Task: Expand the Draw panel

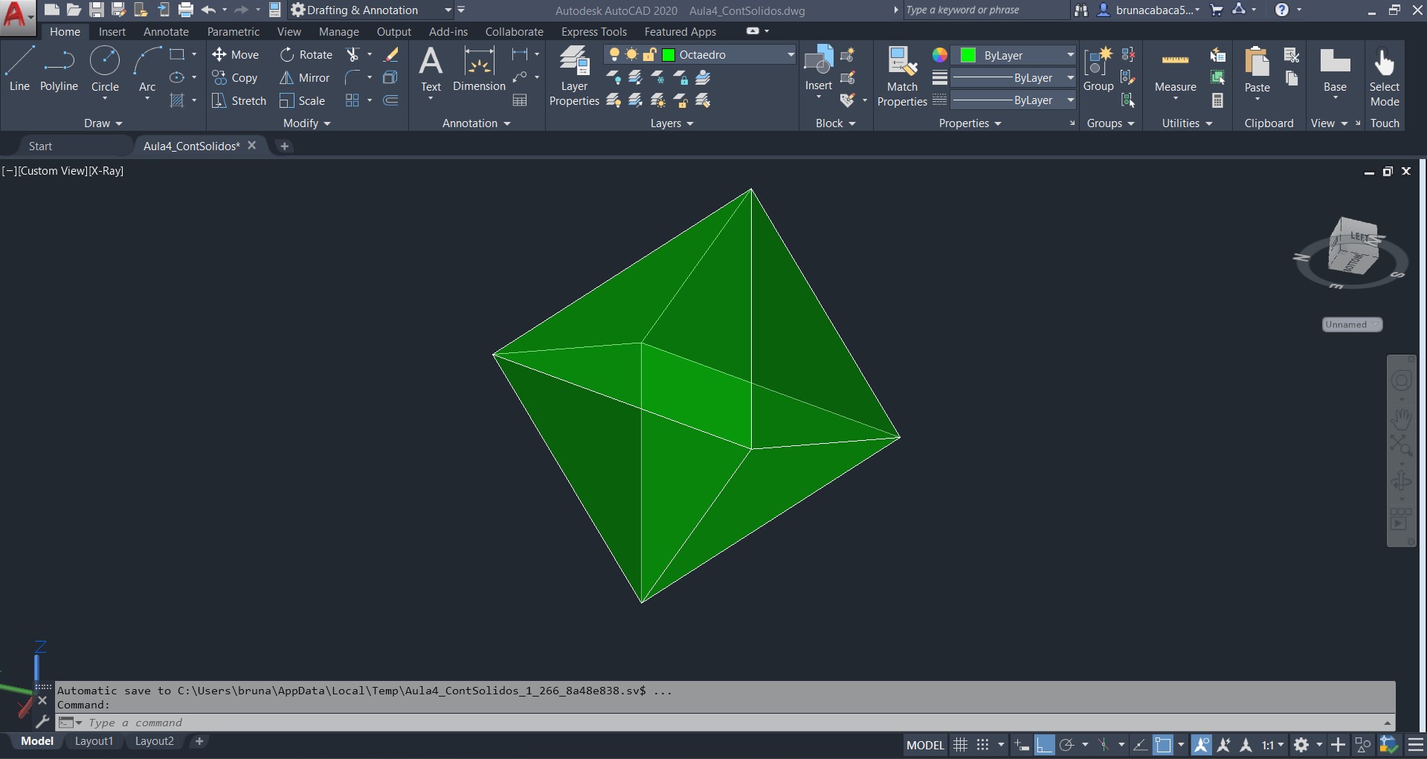Action: coord(103,123)
